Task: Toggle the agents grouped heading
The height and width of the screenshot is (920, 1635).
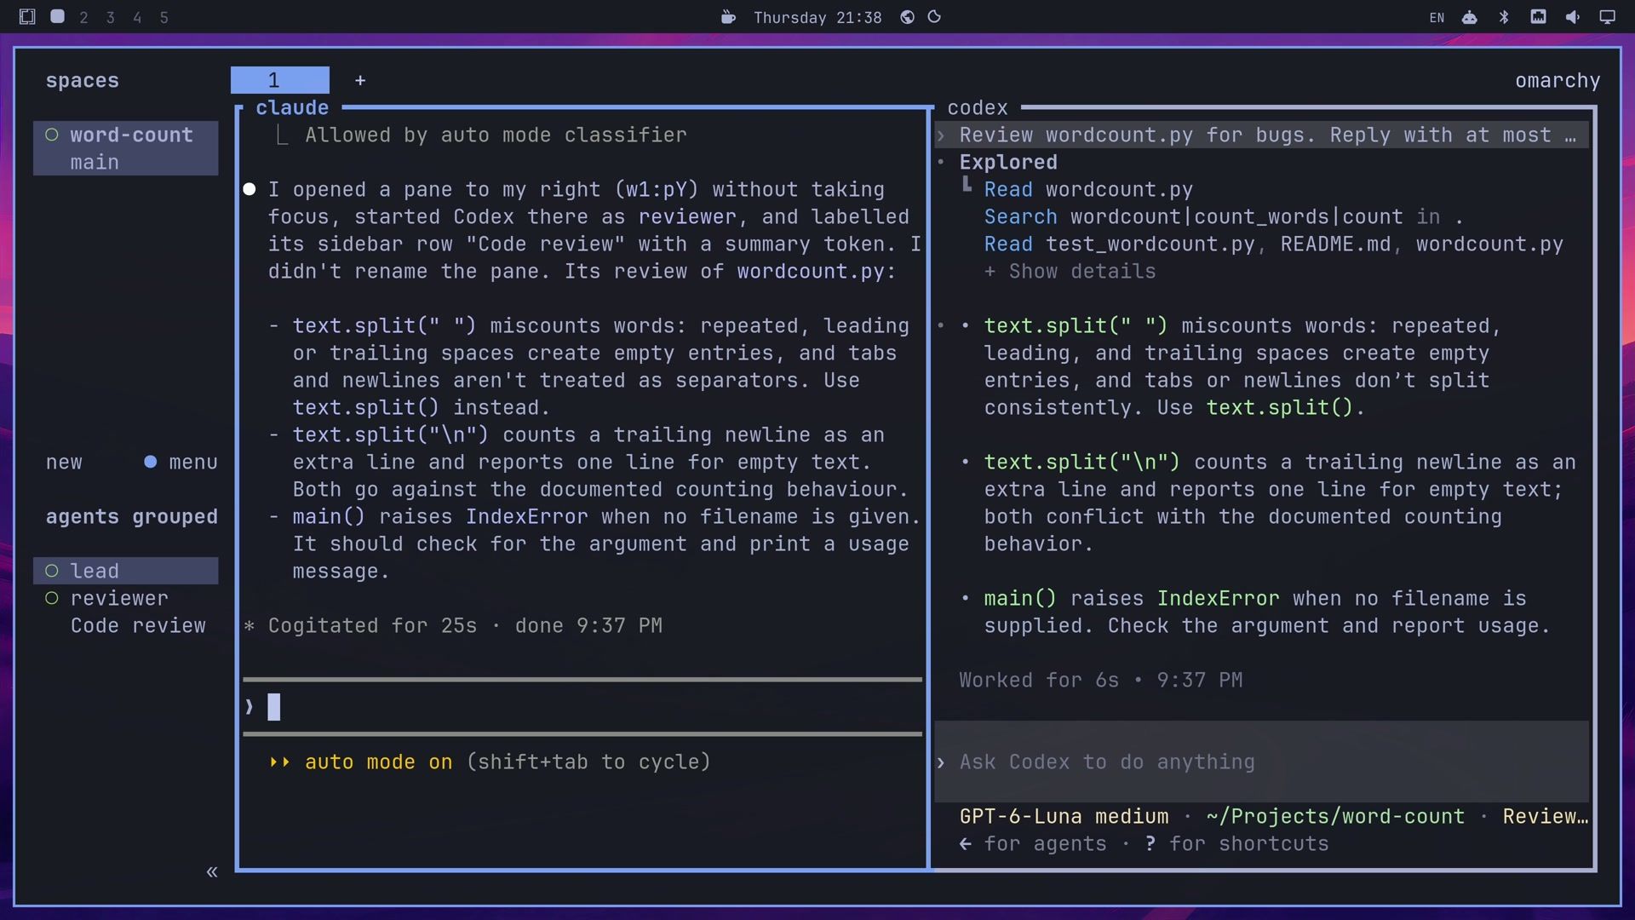Action: 132,516
